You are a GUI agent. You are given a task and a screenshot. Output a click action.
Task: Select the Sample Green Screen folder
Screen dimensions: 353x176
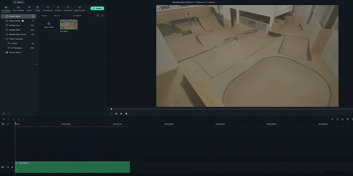(19, 34)
